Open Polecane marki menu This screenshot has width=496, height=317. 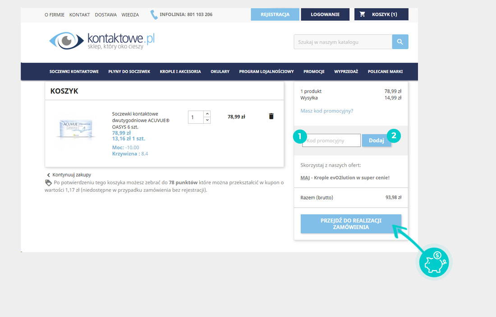(x=385, y=72)
